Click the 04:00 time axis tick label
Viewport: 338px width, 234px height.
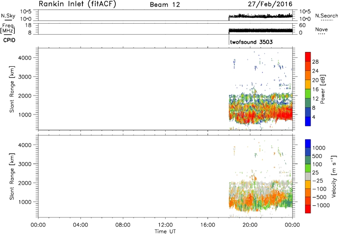80,225
